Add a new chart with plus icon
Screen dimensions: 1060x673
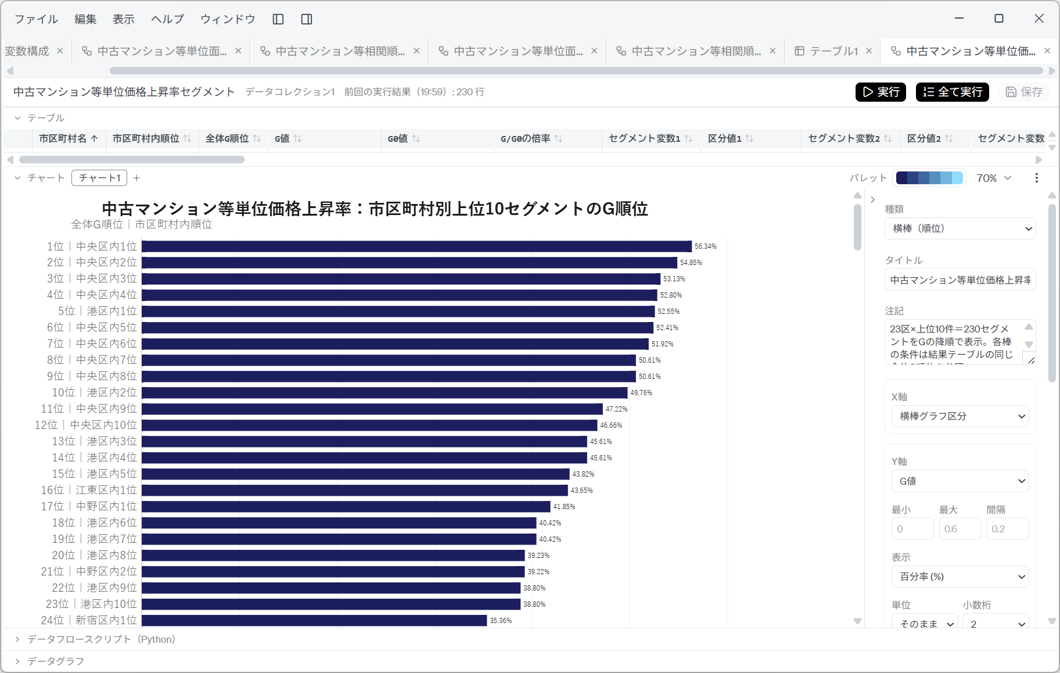[136, 178]
